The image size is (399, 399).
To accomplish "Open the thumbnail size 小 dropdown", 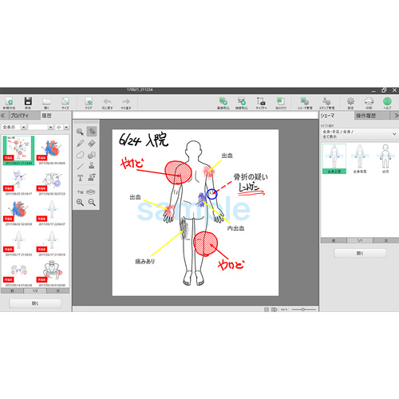I will [x=66, y=127].
